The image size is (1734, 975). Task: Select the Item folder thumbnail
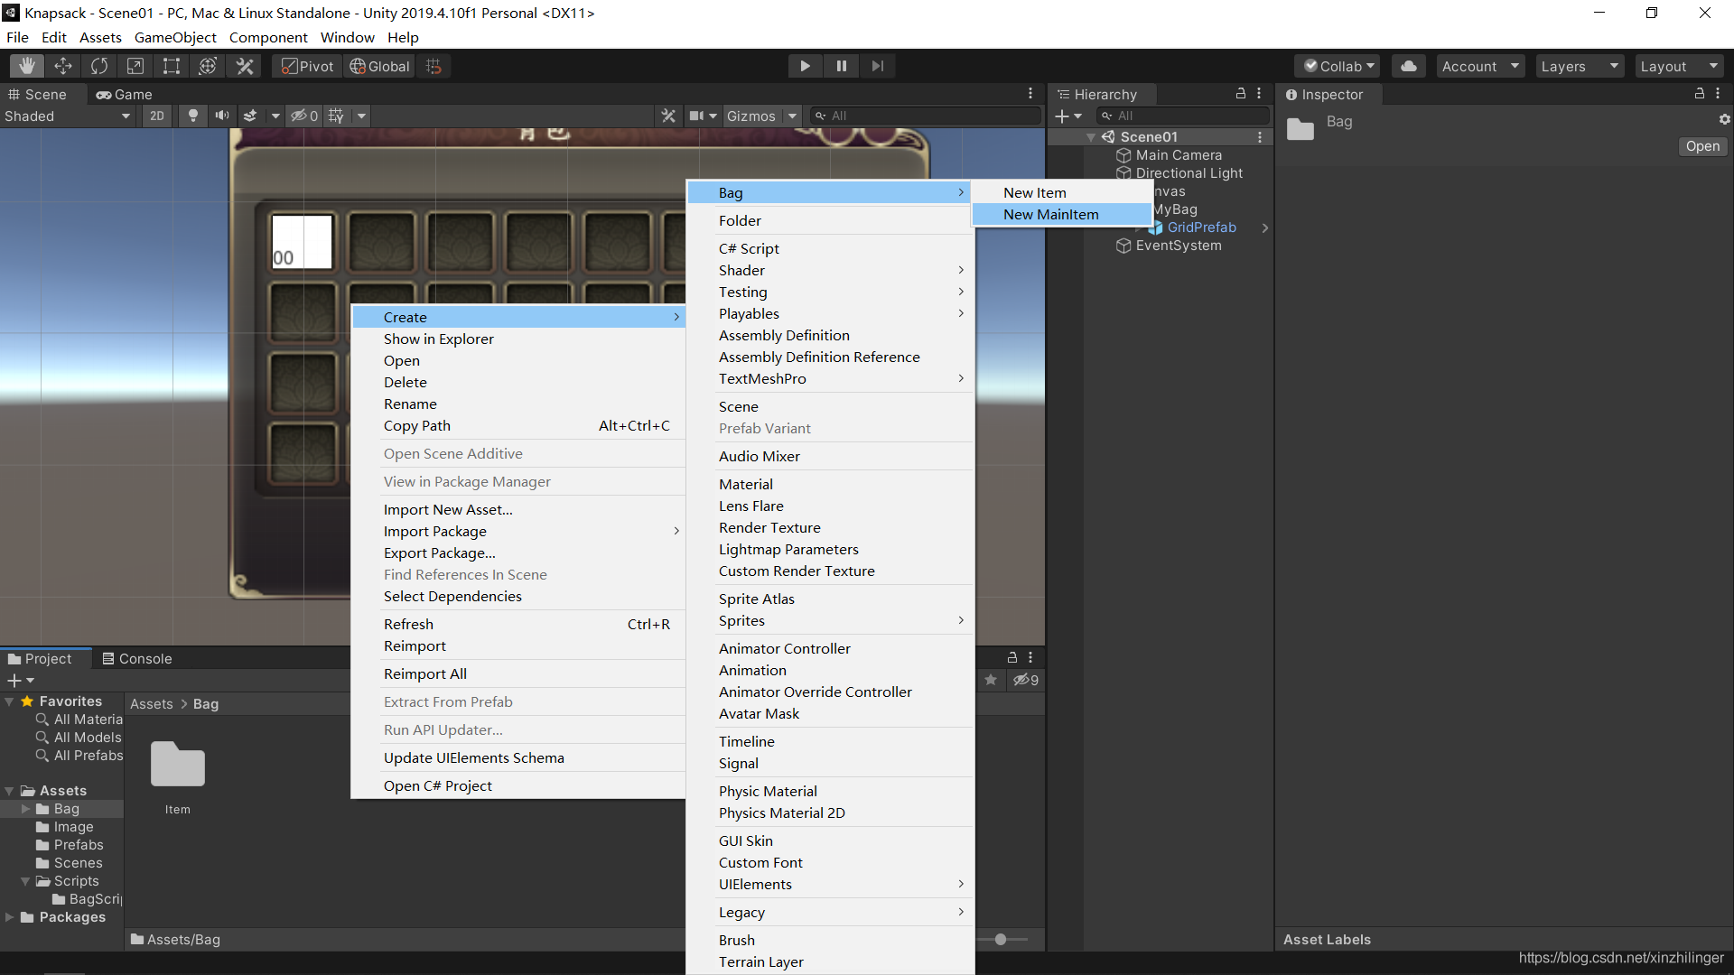pos(178,776)
